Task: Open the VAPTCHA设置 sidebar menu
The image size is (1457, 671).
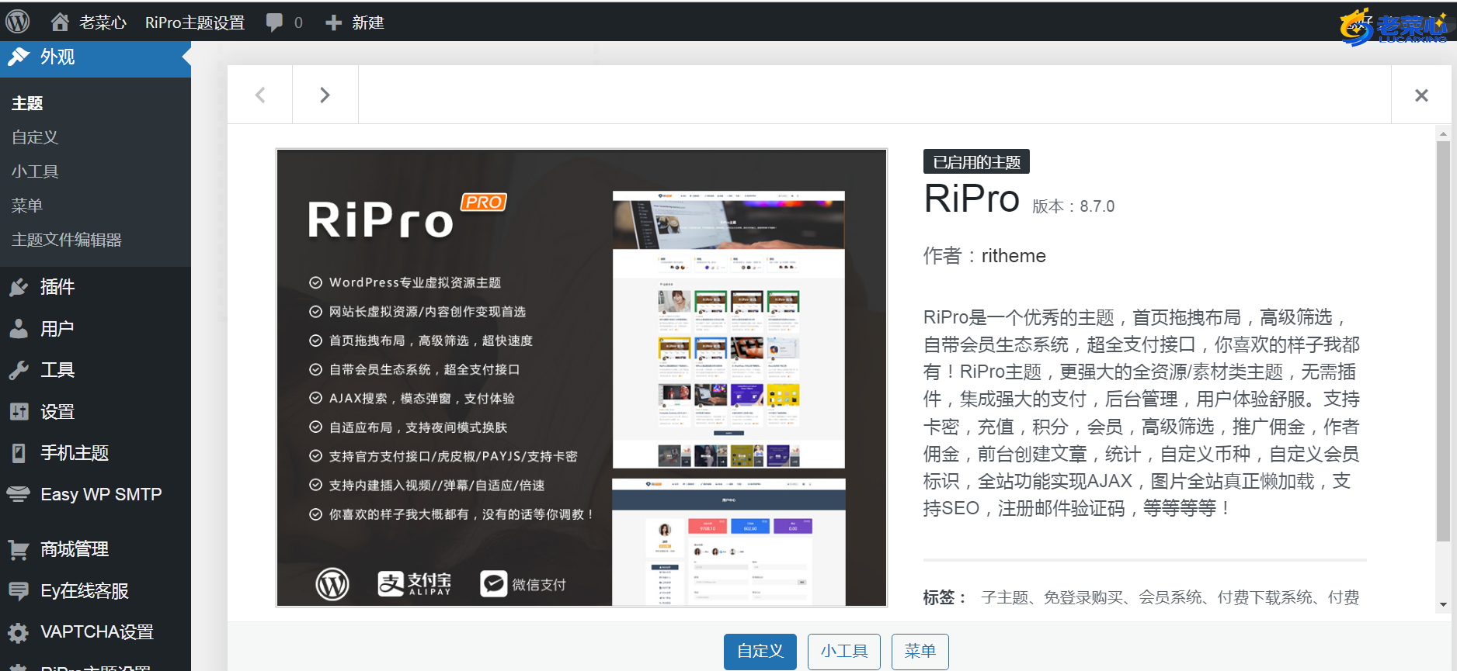Action: pos(96,632)
